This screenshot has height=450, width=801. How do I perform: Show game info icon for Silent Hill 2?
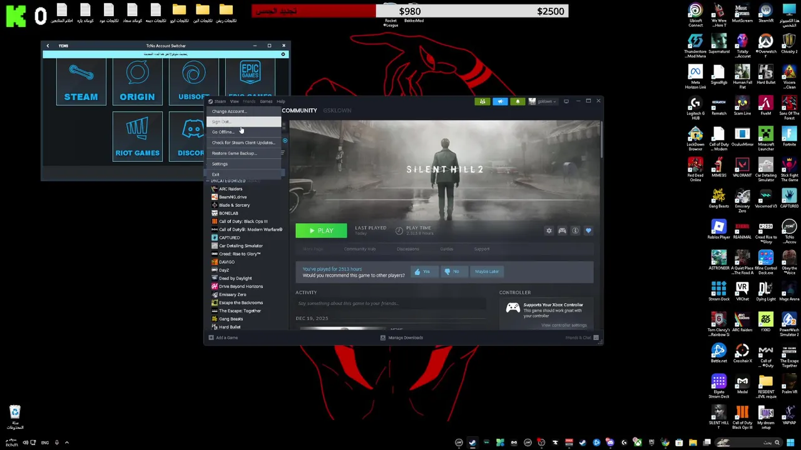point(575,231)
